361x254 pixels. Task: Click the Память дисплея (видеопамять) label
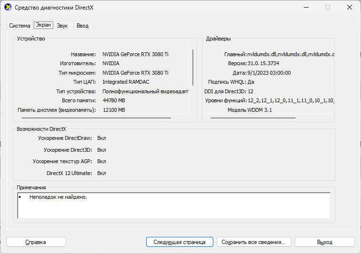[x=57, y=110]
